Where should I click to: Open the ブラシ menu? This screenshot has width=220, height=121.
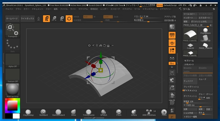[x=18, y=9]
